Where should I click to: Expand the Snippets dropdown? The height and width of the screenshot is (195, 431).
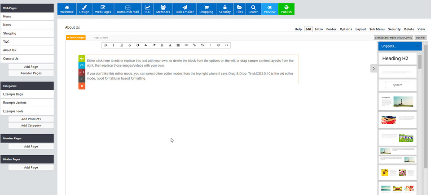[x=400, y=46]
